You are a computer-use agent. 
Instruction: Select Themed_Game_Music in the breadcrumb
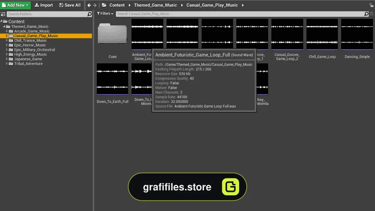(156, 5)
